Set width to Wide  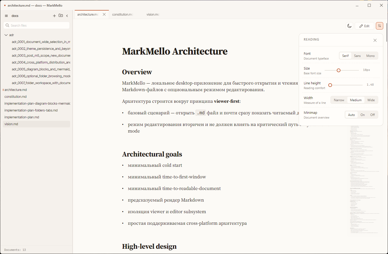[371, 100]
